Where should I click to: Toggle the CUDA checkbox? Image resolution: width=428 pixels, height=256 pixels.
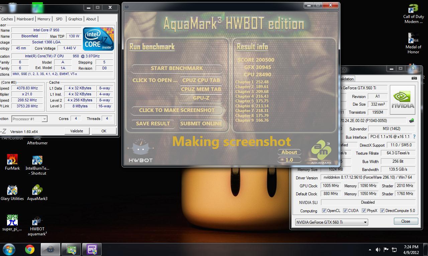(x=345, y=211)
